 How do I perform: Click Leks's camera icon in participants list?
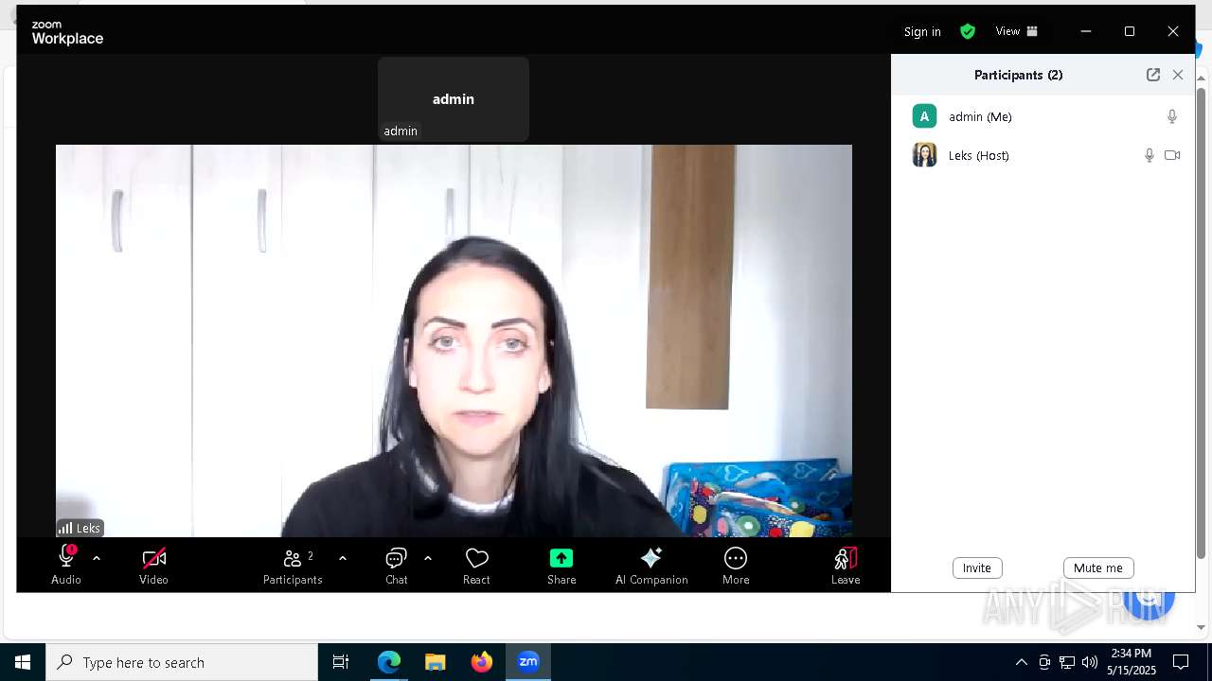[1172, 155]
